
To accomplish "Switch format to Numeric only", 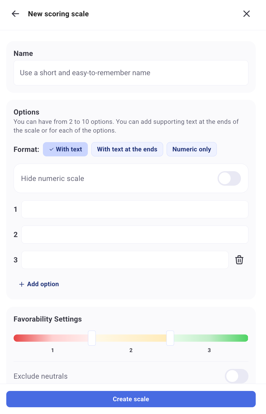I will pos(191,149).
